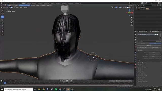Open the viewport Options dropdown
This screenshot has width=162, height=91.
point(131,5)
